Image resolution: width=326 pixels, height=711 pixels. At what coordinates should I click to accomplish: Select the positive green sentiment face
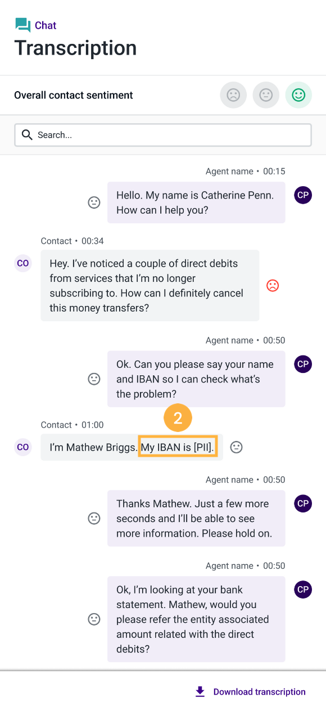tap(298, 95)
